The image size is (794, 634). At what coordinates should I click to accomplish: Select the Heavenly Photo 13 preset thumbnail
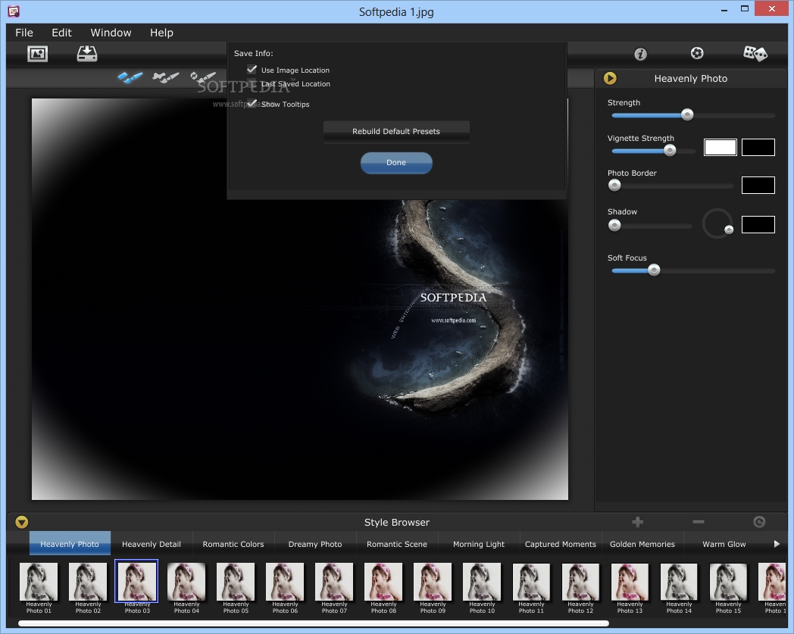(630, 582)
